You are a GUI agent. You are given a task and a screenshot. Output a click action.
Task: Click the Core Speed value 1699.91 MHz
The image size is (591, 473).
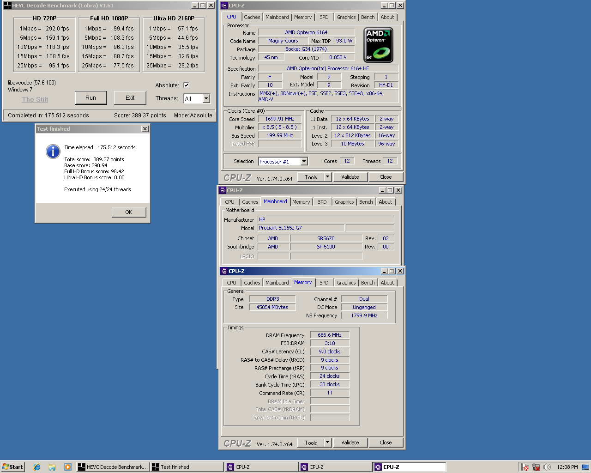[280, 119]
